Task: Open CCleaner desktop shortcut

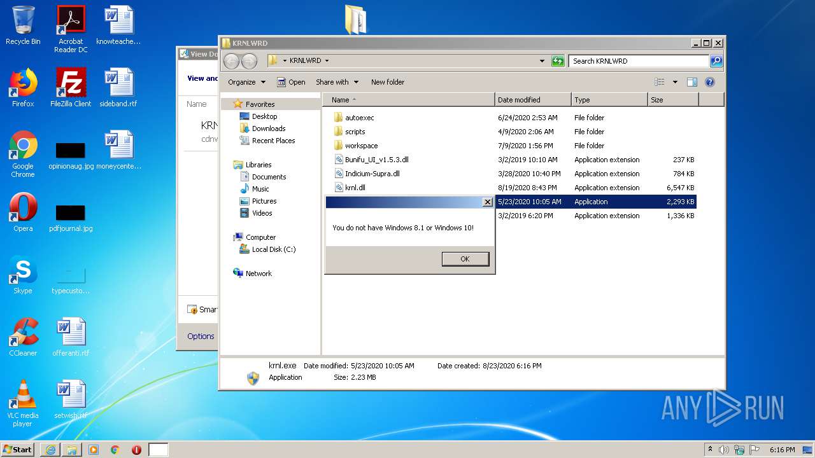Action: click(x=23, y=337)
